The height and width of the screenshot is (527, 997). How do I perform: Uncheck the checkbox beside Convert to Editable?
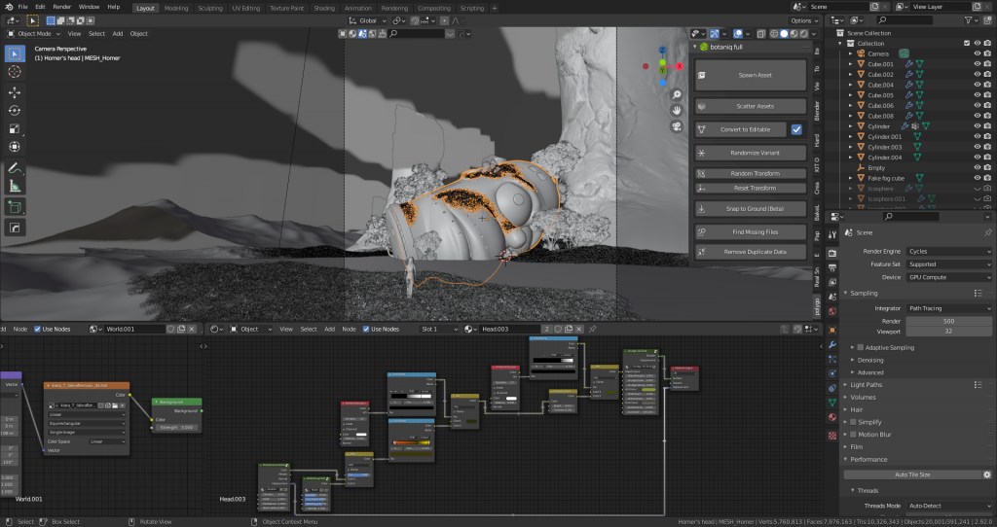tap(796, 129)
